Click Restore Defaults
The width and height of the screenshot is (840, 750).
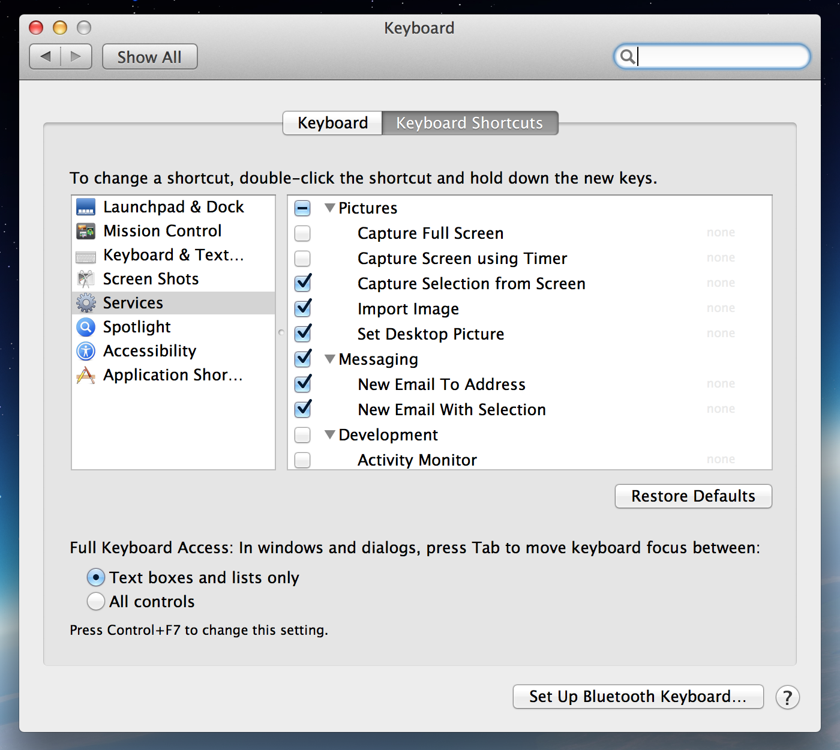(x=693, y=496)
